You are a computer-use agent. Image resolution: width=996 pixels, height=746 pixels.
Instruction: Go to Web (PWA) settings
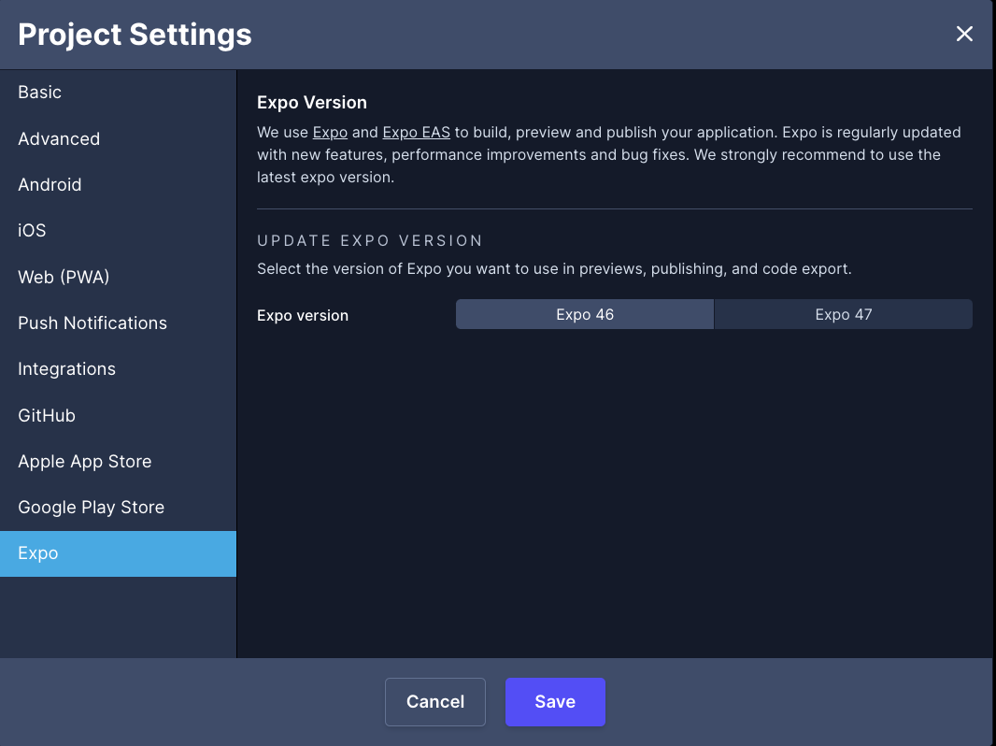[x=118, y=277]
